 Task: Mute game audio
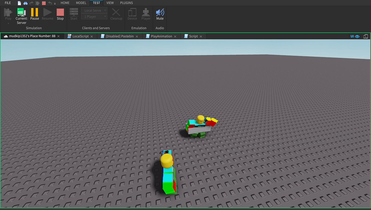coord(160,14)
